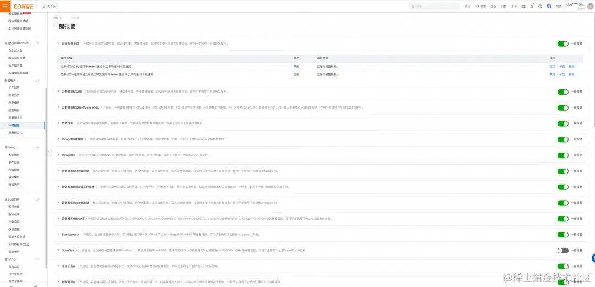Open 工单 in the top navigation
The image size is (595, 287).
point(514,7)
